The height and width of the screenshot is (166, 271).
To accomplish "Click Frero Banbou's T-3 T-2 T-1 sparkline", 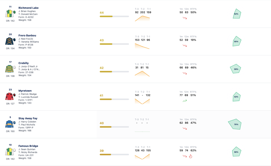I will pyautogui.click(x=142, y=46).
